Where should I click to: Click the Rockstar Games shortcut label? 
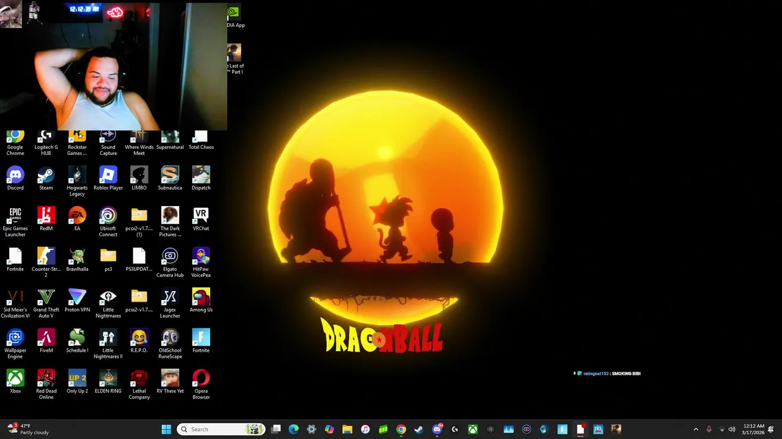77,150
